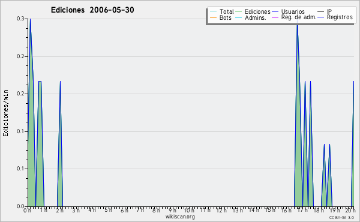Click the '0.0' y-axis label
This screenshot has height=222, width=360.
pyautogui.click(x=20, y=206)
